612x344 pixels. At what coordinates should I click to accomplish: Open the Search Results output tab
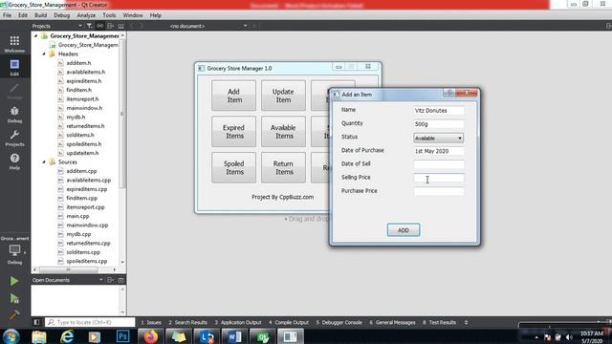[x=187, y=322]
